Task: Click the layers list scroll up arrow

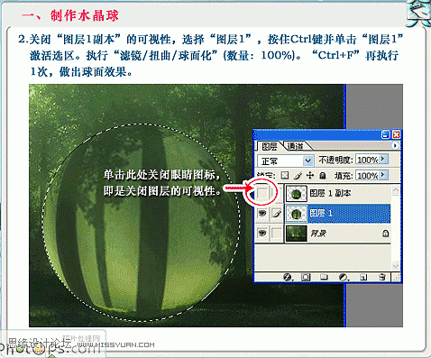Action: (396, 190)
